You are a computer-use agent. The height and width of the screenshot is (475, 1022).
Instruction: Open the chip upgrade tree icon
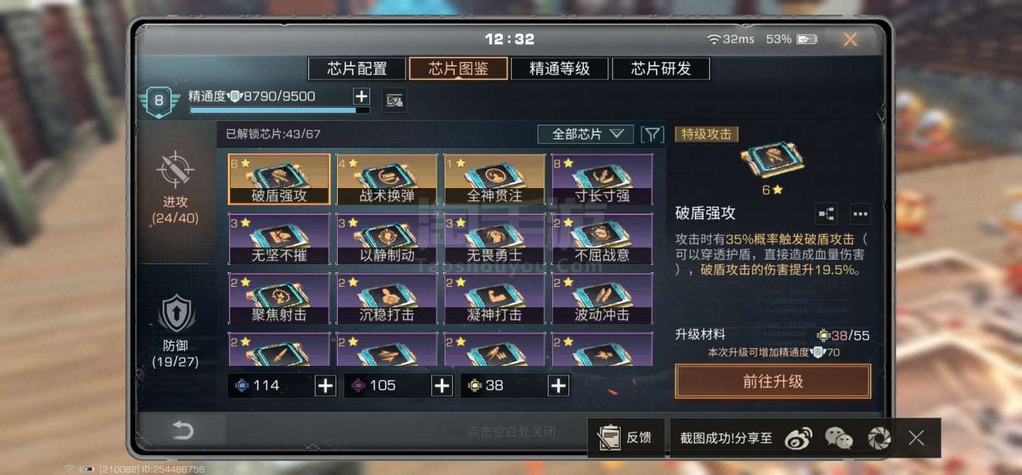pyautogui.click(x=827, y=214)
